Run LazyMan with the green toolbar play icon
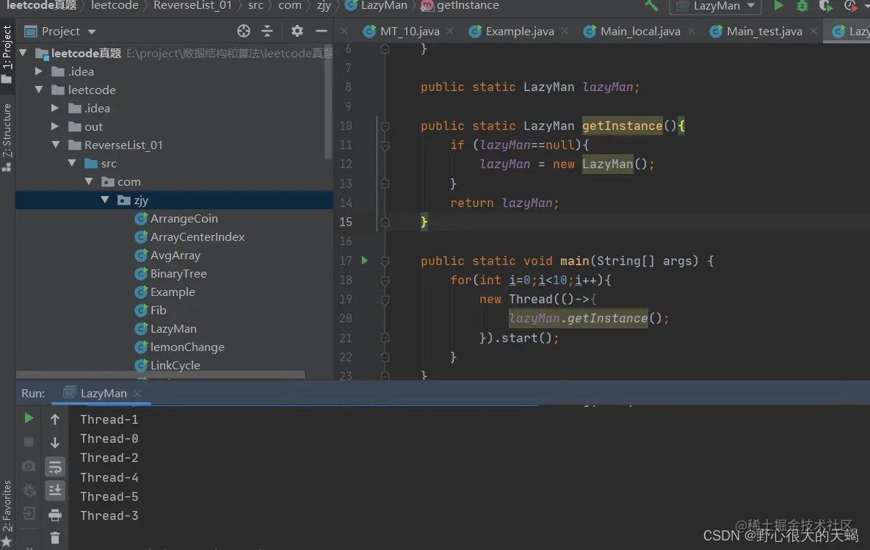870x550 pixels. coord(778,6)
